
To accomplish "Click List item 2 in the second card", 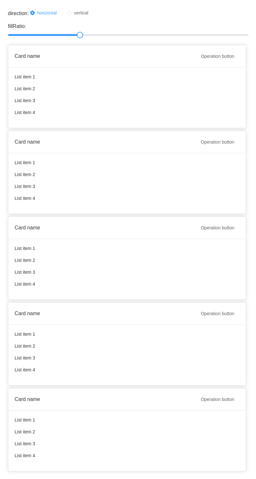I will pyautogui.click(x=25, y=174).
